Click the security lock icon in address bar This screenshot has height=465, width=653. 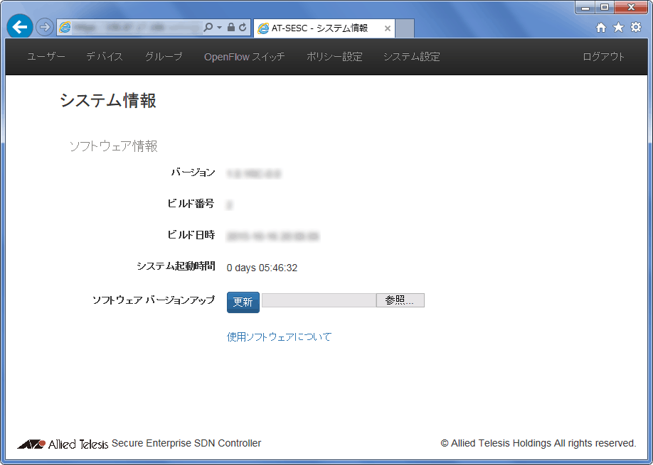tap(230, 28)
